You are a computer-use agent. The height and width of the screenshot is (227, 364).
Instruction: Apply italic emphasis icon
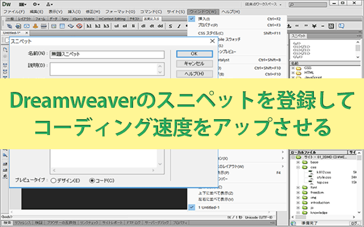point(179,26)
